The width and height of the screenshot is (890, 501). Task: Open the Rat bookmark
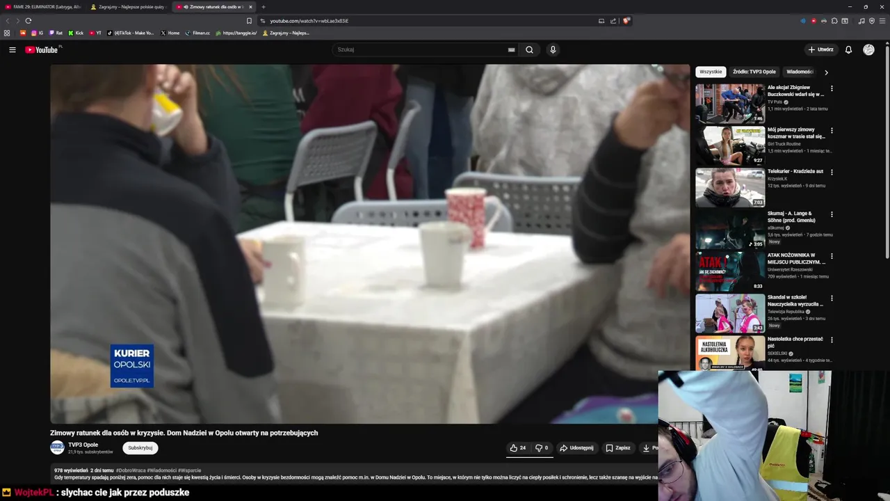(x=56, y=33)
